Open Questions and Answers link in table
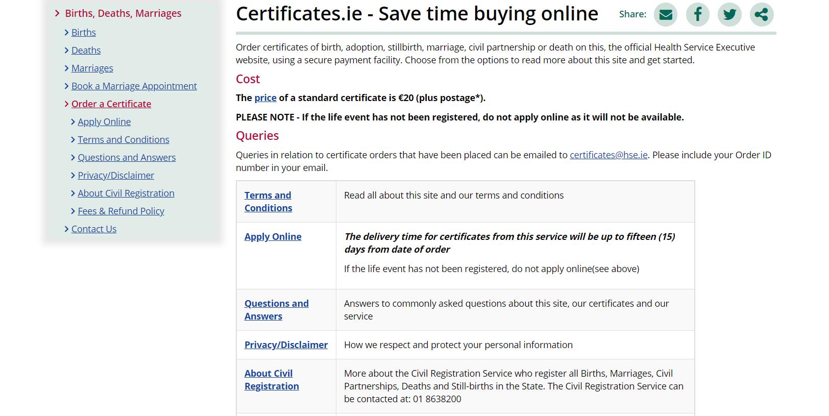The height and width of the screenshot is (416, 829). 277,310
